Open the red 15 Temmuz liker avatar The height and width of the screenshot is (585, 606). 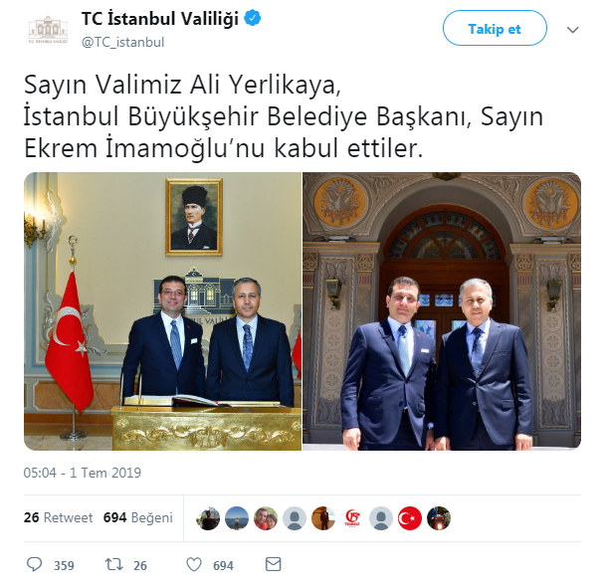(x=352, y=518)
